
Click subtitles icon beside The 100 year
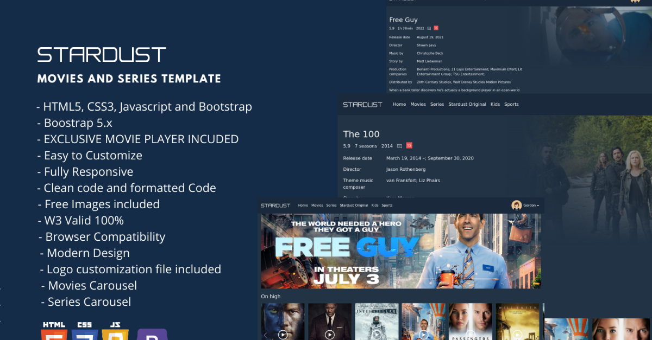coord(399,146)
